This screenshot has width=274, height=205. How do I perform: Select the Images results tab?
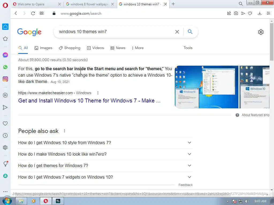coord(43,48)
